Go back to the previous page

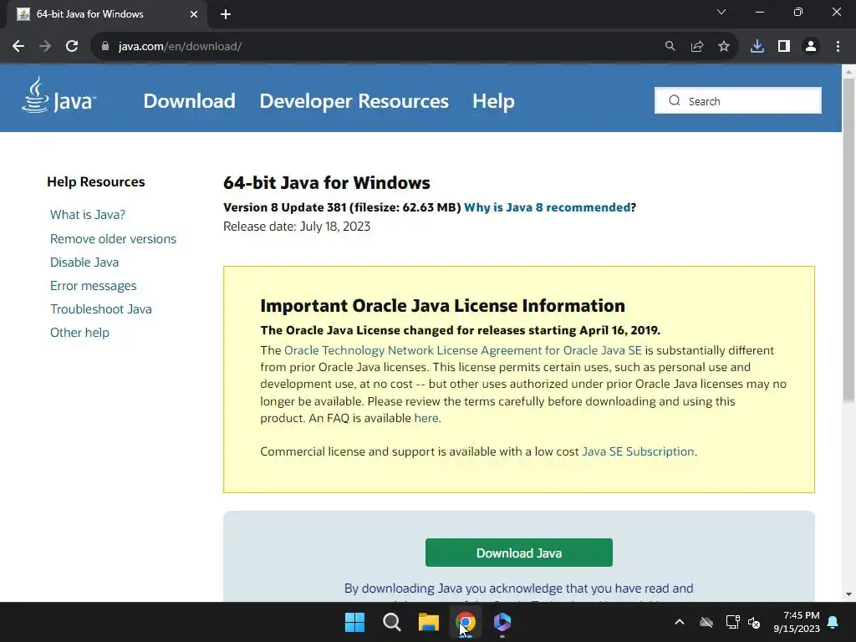[x=18, y=47]
